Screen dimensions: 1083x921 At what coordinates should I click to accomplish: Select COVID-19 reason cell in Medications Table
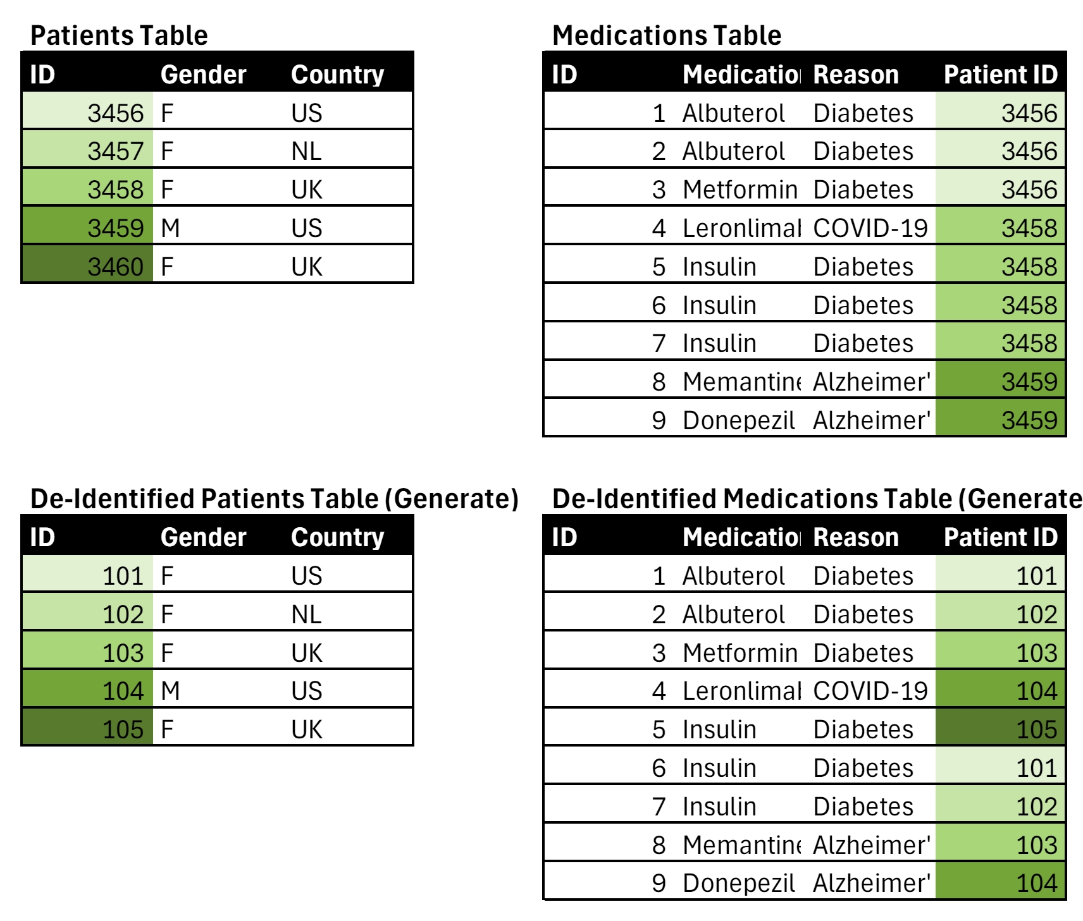click(870, 228)
